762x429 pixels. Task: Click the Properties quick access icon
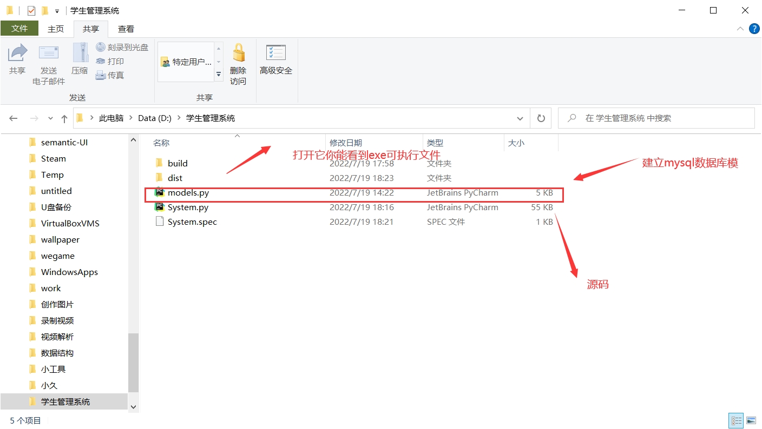[x=31, y=10]
